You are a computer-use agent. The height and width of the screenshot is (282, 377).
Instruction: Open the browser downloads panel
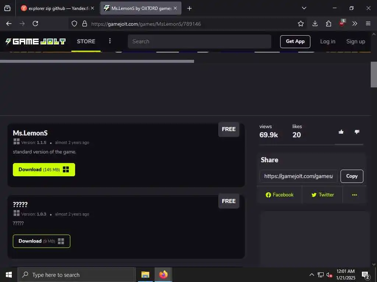click(315, 23)
